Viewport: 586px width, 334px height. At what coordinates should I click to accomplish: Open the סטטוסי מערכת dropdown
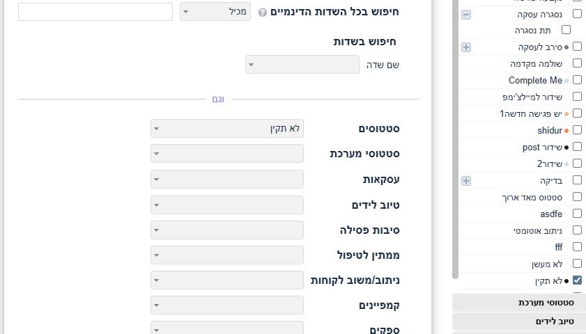point(227,153)
